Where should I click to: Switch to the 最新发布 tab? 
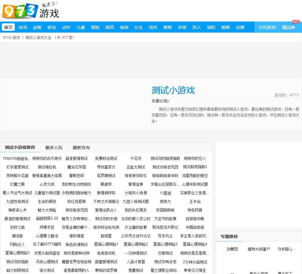click(x=81, y=148)
